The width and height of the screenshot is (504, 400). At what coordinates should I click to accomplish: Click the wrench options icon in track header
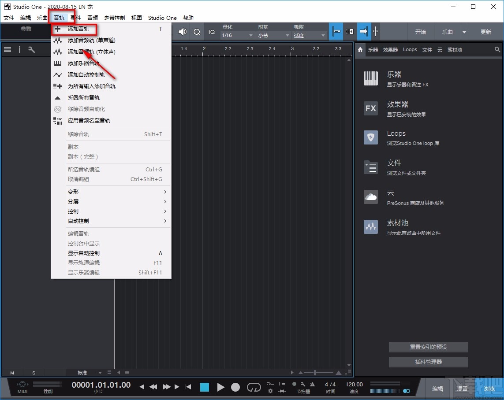[31, 49]
